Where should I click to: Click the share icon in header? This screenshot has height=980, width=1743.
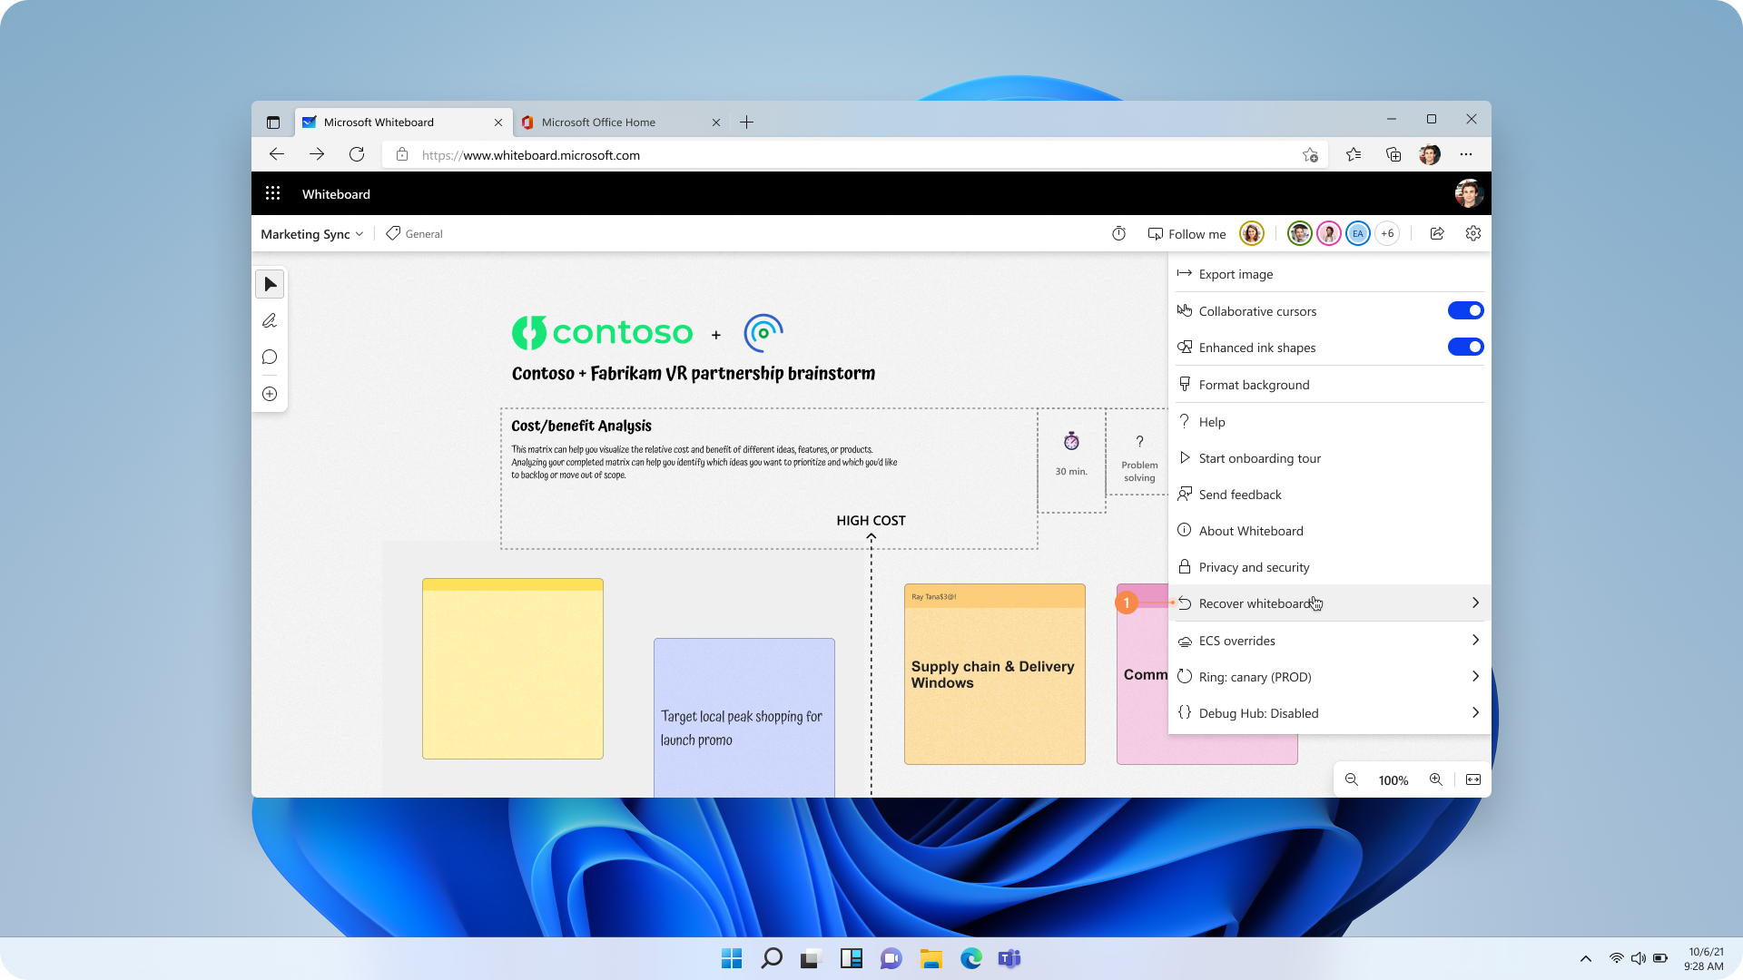[1437, 234]
